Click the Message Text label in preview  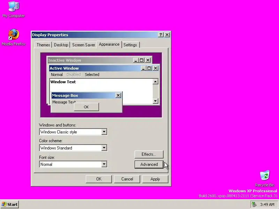tap(64, 102)
